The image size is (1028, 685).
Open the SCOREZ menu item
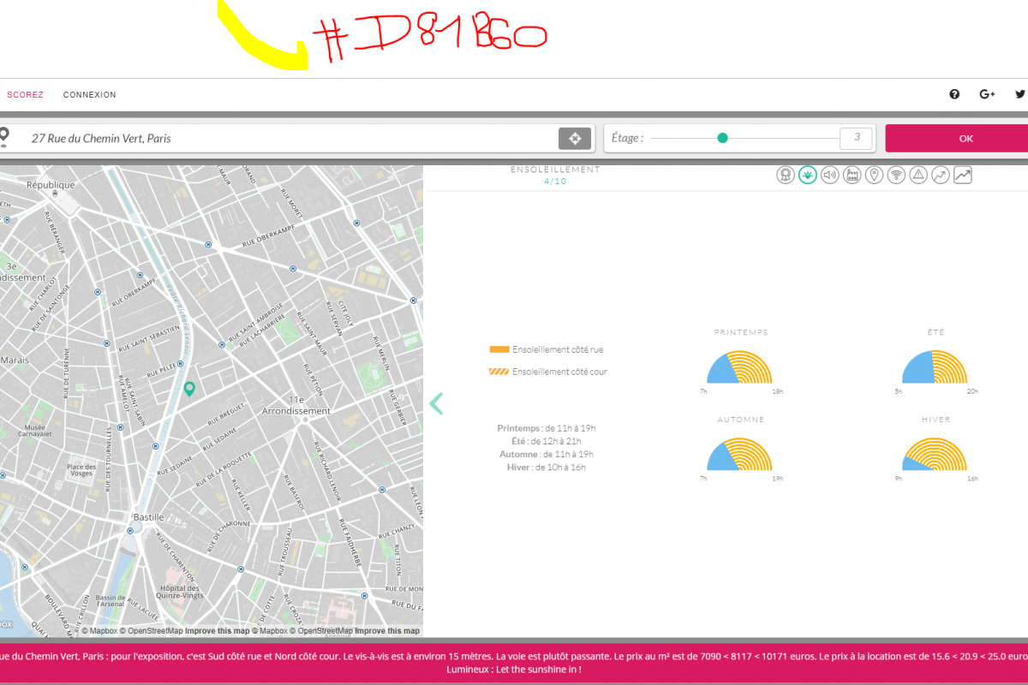click(25, 95)
